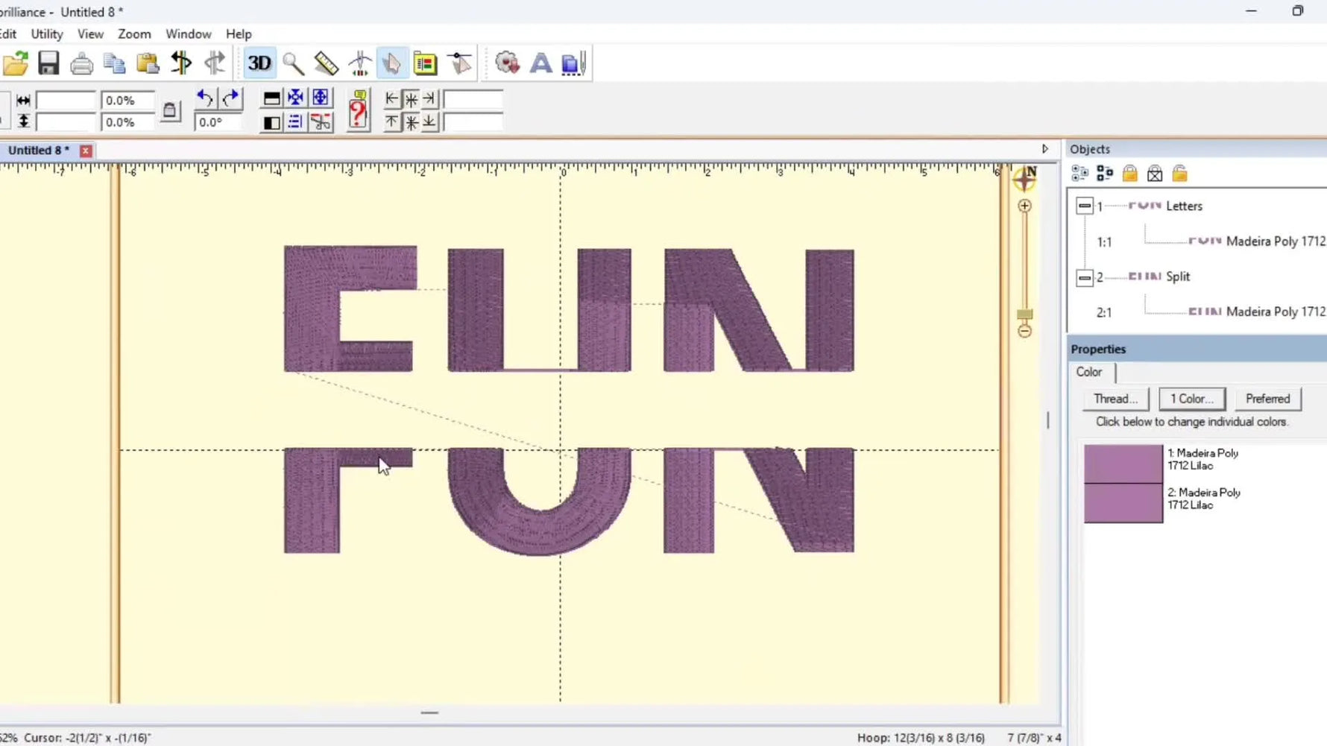
Task: Click the grayed icon left of 3D
Action: pyautogui.click(x=215, y=63)
